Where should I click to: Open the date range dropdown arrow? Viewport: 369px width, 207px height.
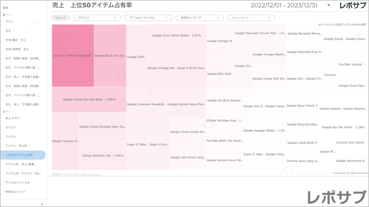[329, 5]
